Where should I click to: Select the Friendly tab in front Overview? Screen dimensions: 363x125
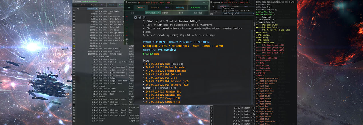click(x=180, y=7)
